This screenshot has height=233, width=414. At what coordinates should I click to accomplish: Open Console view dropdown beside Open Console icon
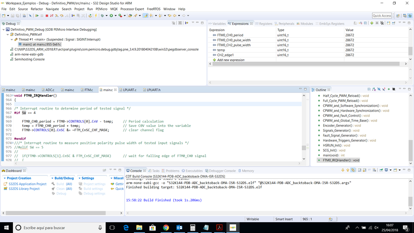pos(399,170)
